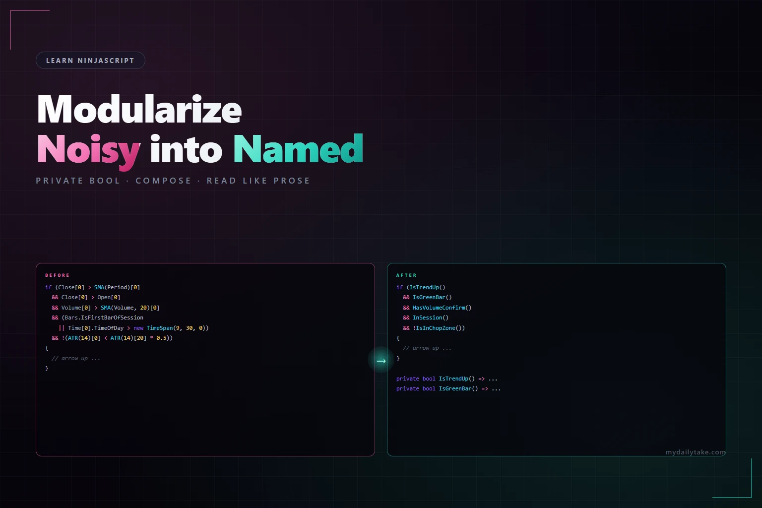Viewport: 762px width, 508px height.
Task: Click the line && (Bars.IsFirstBarOfSession
Action: (98, 317)
